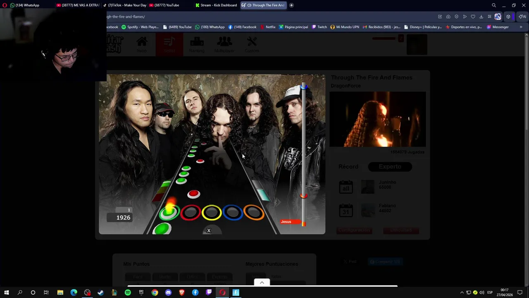Open Twitch from the taskbar

click(x=209, y=293)
